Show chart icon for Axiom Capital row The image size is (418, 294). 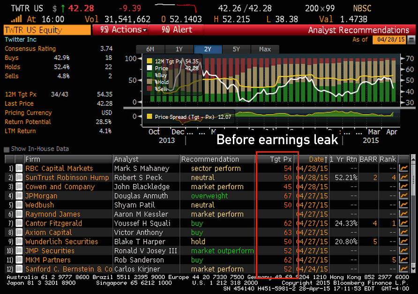403,233
